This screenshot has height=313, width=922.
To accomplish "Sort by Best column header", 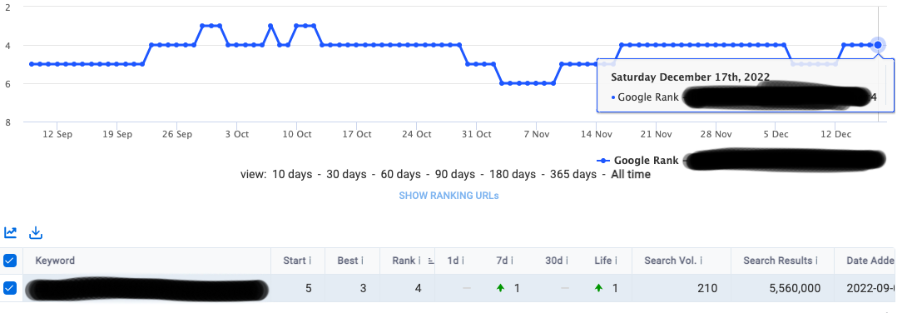I will tap(348, 261).
